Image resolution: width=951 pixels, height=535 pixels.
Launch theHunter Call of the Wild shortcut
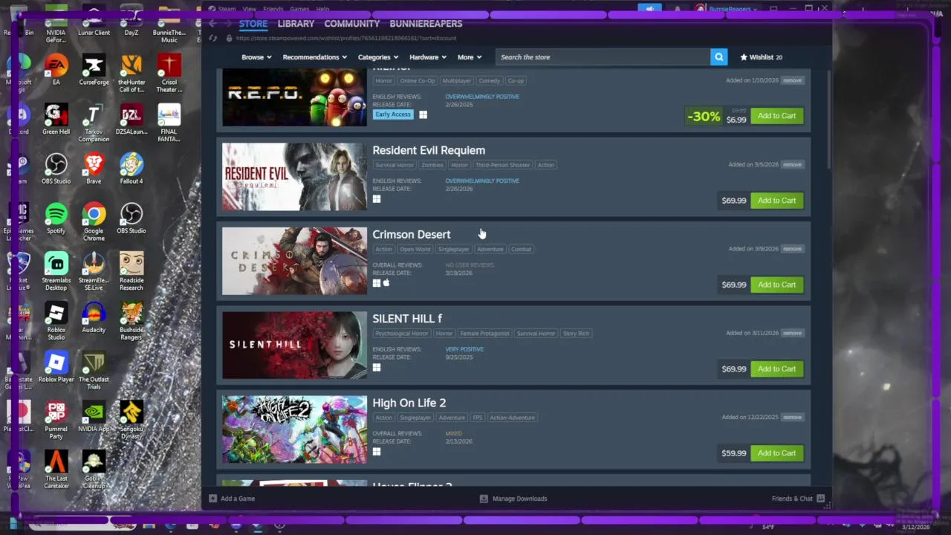pyautogui.click(x=132, y=74)
